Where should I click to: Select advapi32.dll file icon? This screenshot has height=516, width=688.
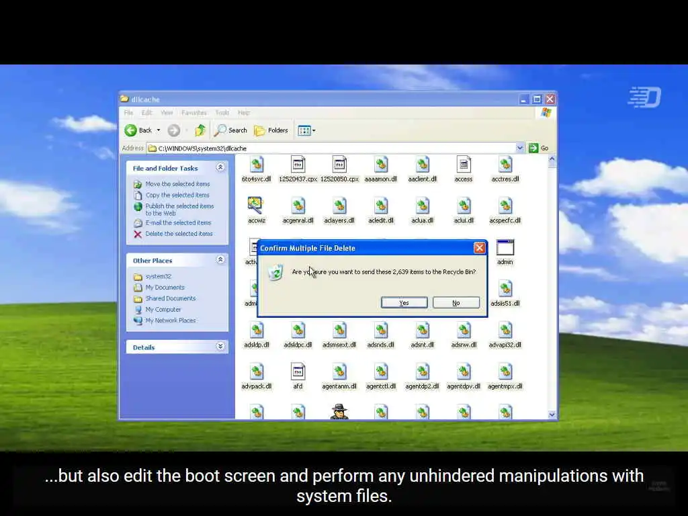(x=505, y=331)
